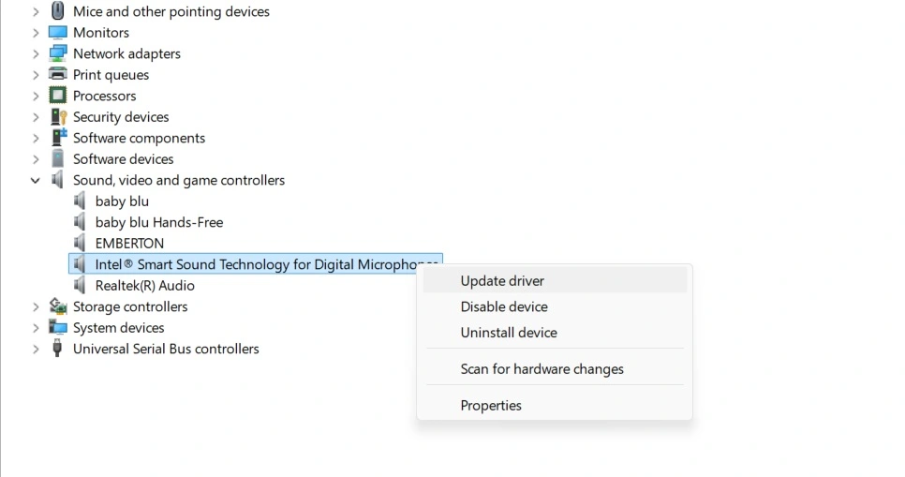This screenshot has width=905, height=477.
Task: Click the speaker icon beside Realtek(R) Audio
Action: click(80, 285)
